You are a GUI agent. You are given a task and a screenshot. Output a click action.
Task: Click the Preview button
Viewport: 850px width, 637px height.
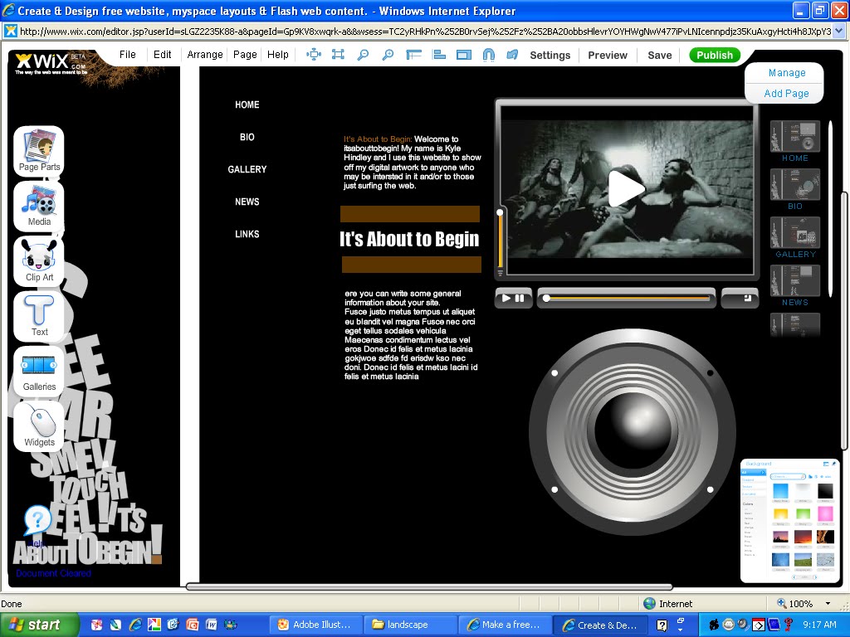(x=607, y=56)
